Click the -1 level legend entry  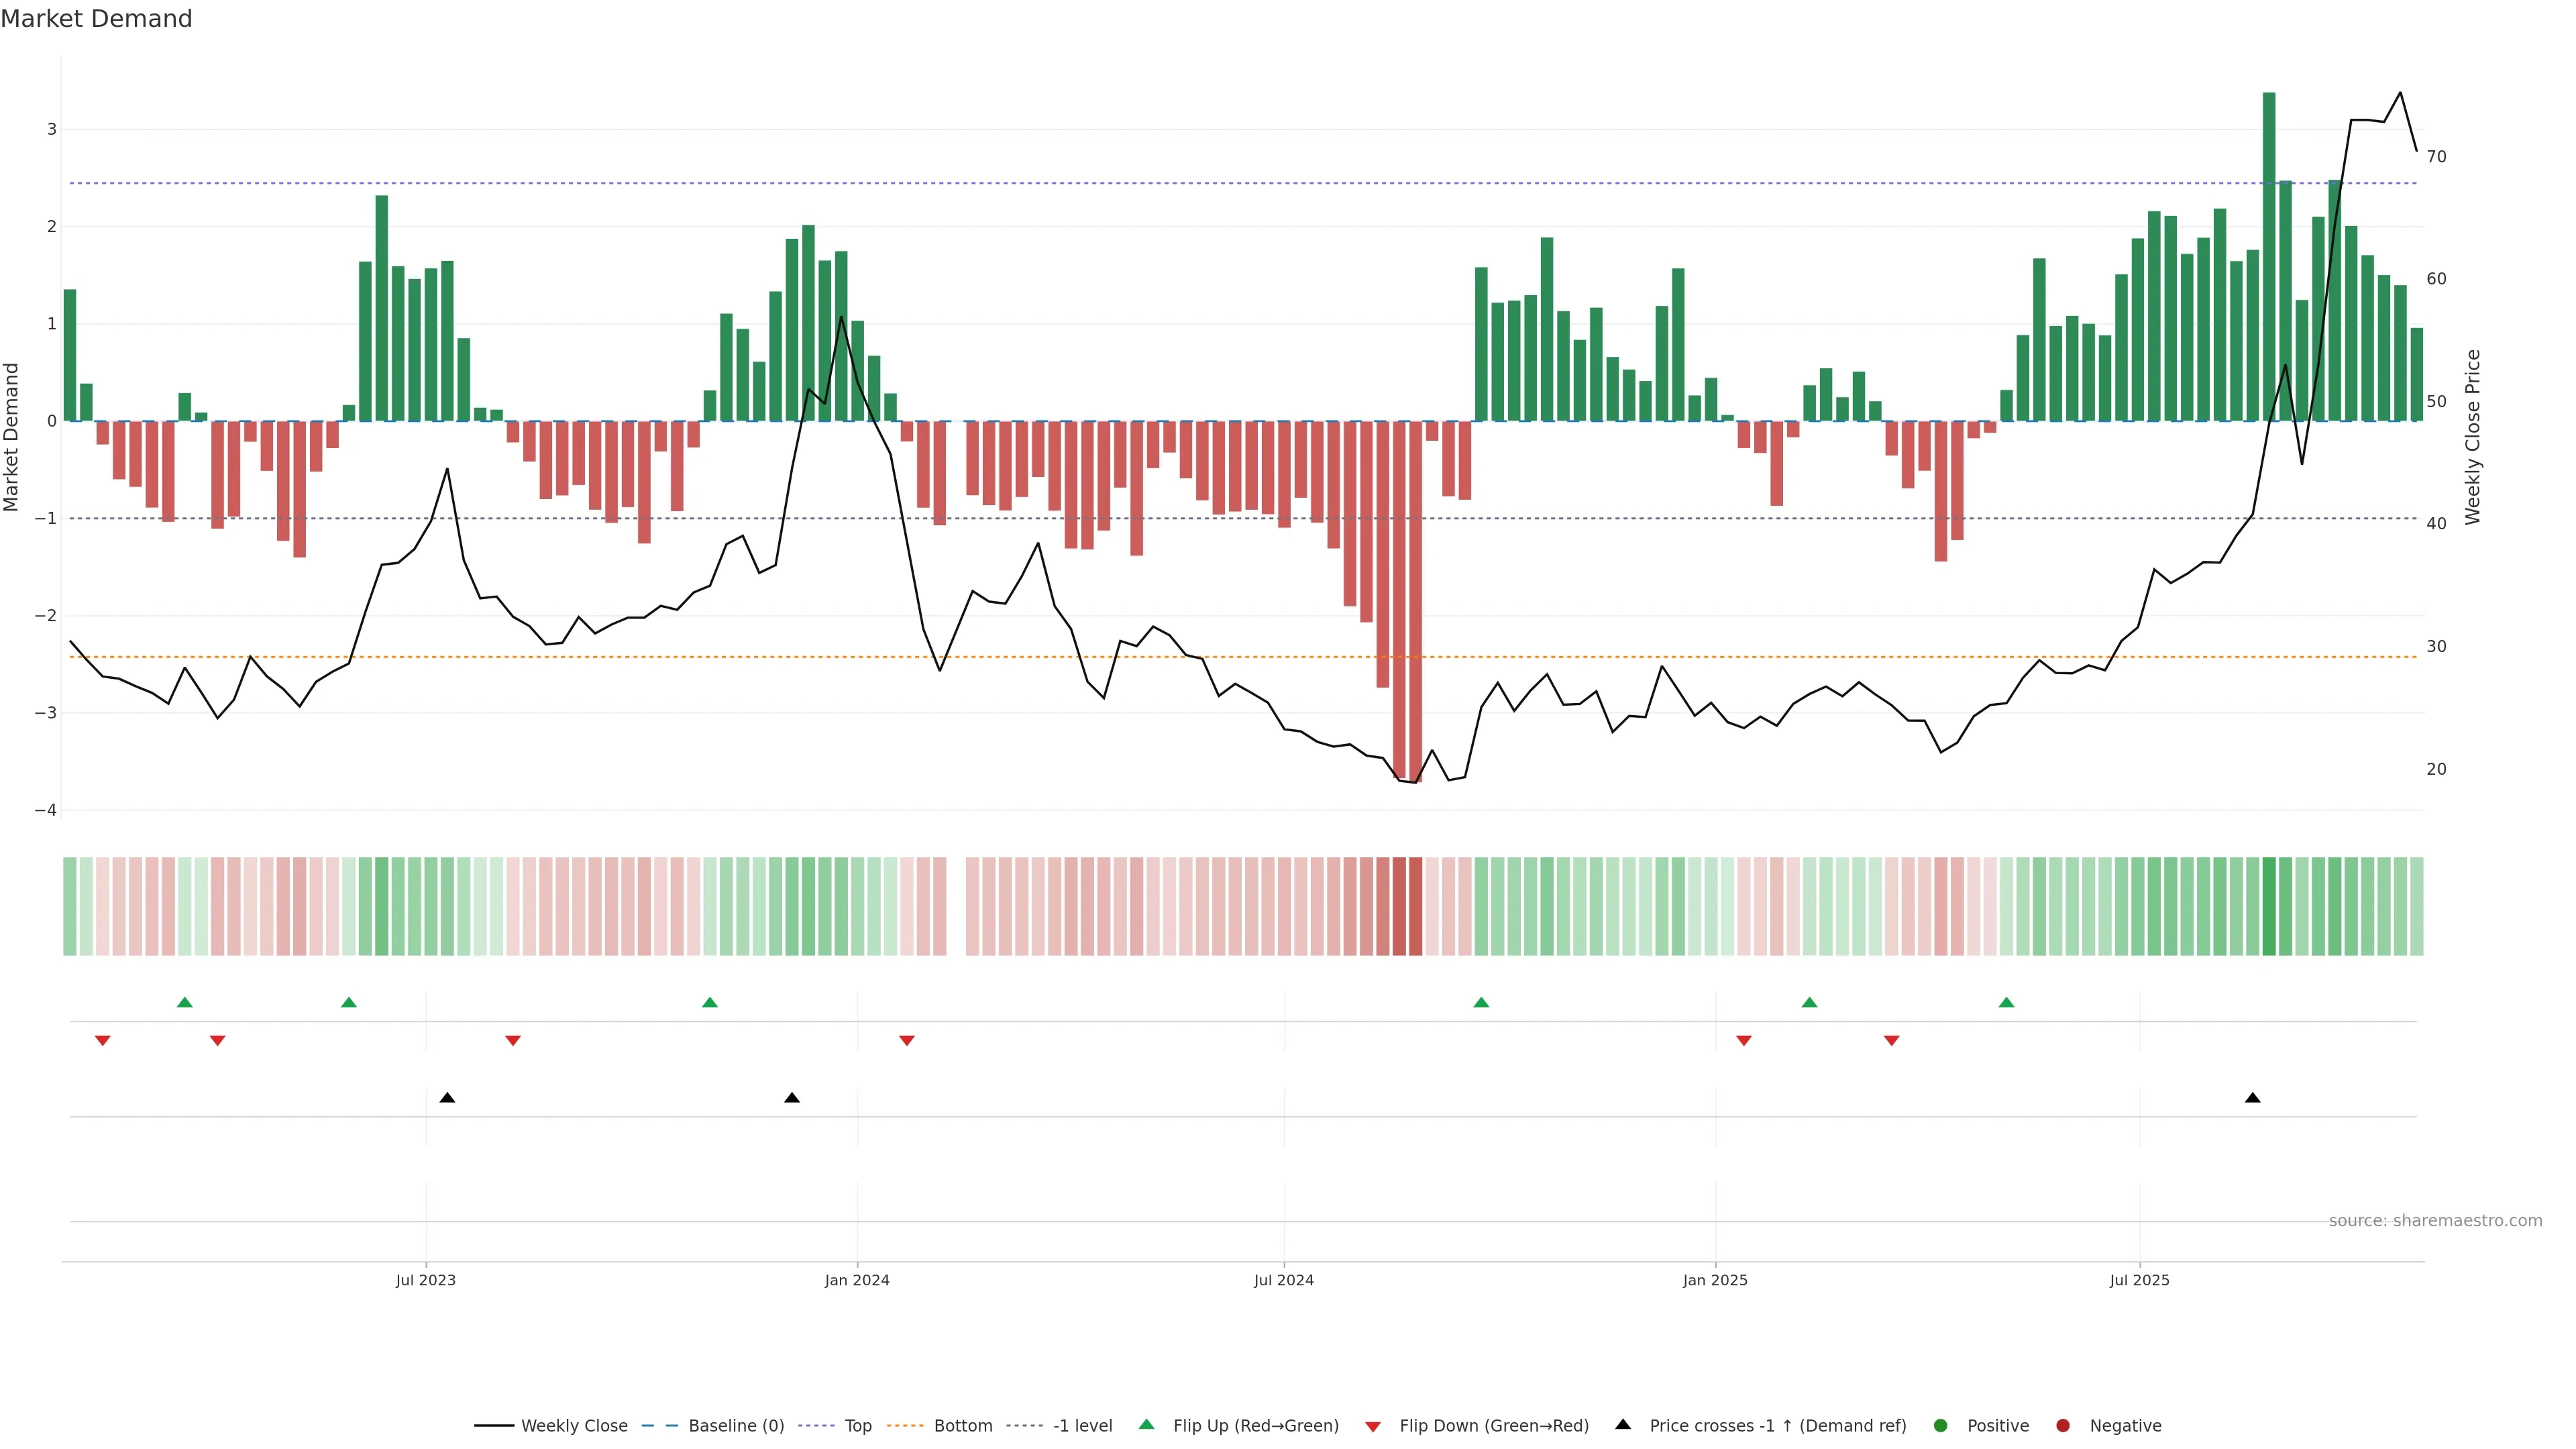pyautogui.click(x=1082, y=1426)
